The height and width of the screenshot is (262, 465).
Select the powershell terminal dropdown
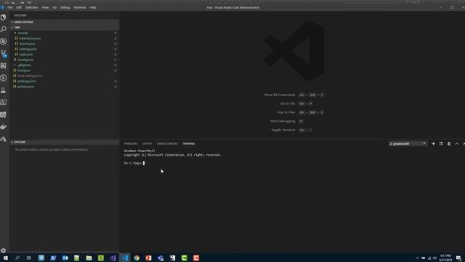point(408,144)
